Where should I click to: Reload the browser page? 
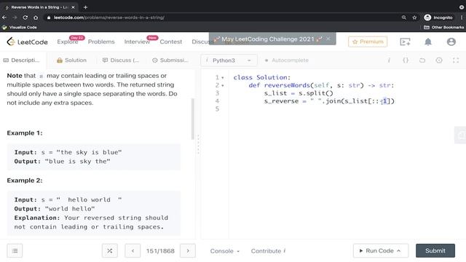(25, 17)
